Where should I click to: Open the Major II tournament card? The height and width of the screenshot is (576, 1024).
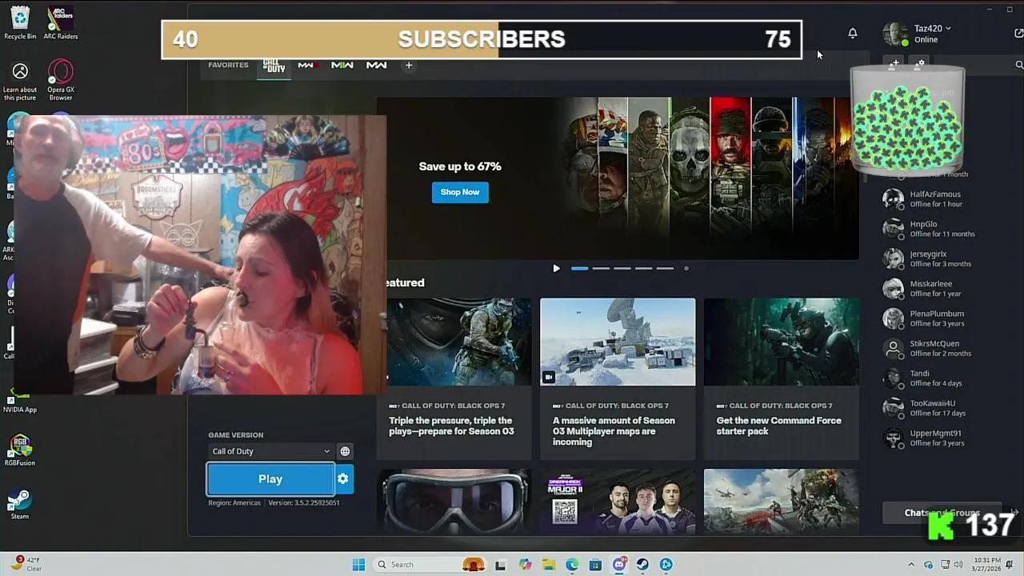pyautogui.click(x=618, y=501)
